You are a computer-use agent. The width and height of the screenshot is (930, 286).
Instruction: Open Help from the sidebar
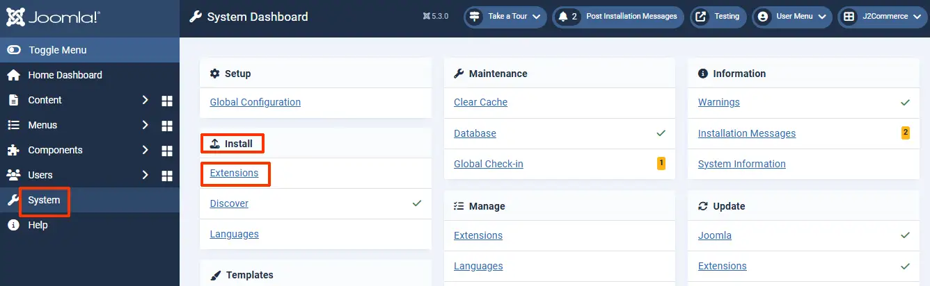point(38,225)
